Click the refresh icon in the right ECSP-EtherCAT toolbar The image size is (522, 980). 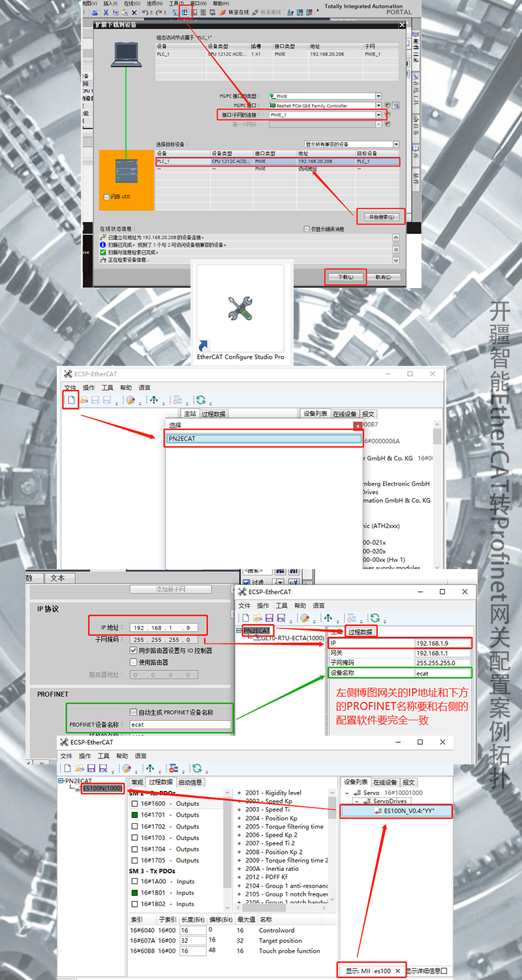point(375,618)
